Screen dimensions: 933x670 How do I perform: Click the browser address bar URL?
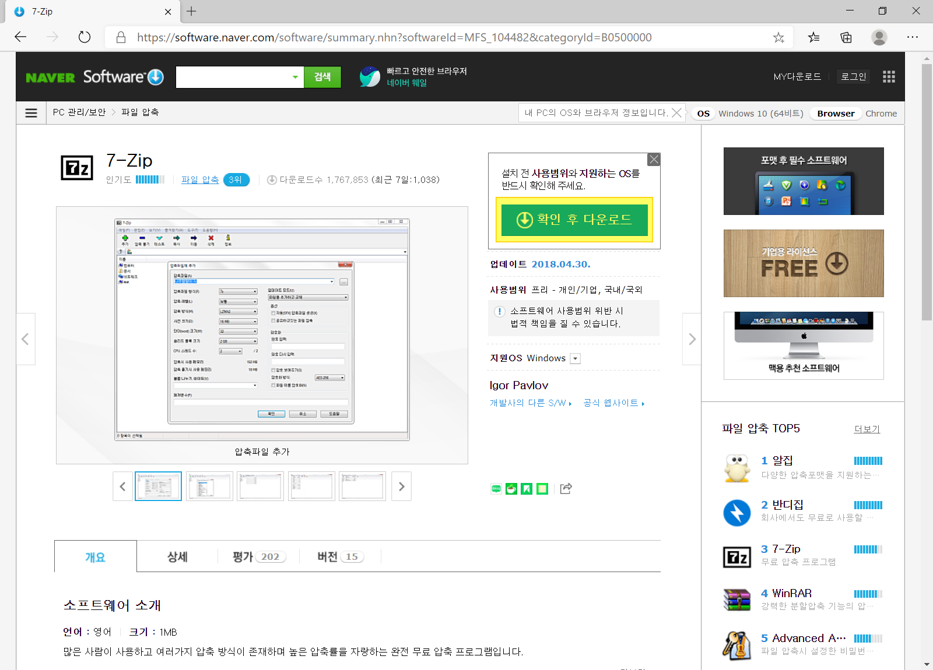click(x=394, y=37)
